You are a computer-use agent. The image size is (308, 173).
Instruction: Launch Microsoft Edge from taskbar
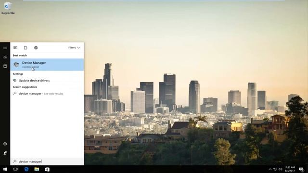[26, 169]
